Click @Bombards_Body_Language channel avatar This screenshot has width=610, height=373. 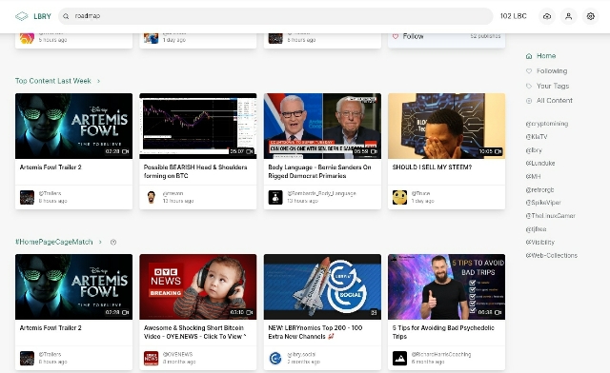[275, 197]
